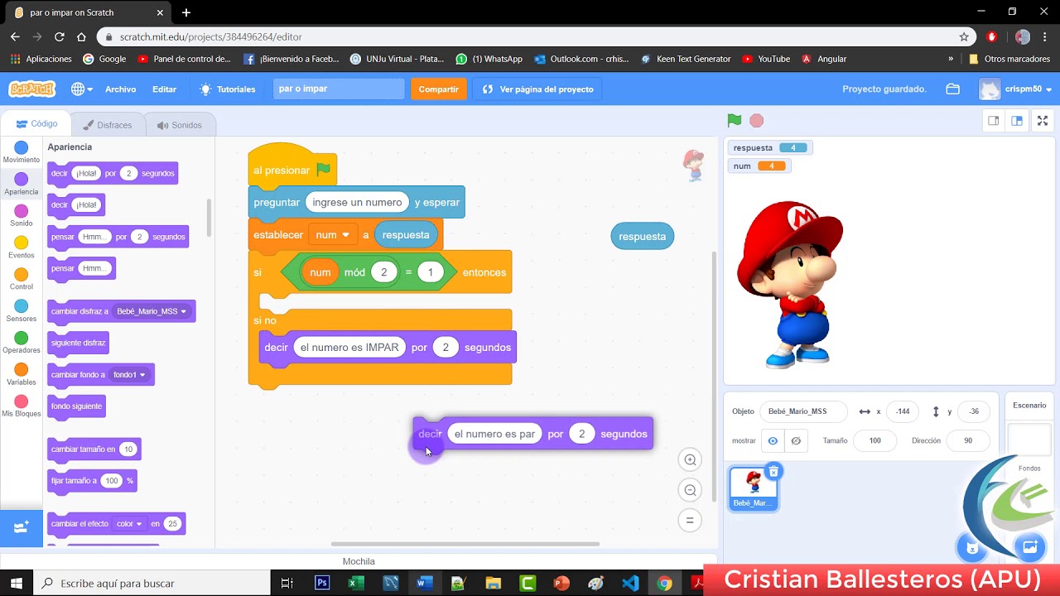This screenshot has width=1060, height=596.
Task: Open the Mochila backpack bar
Action: tap(359, 561)
